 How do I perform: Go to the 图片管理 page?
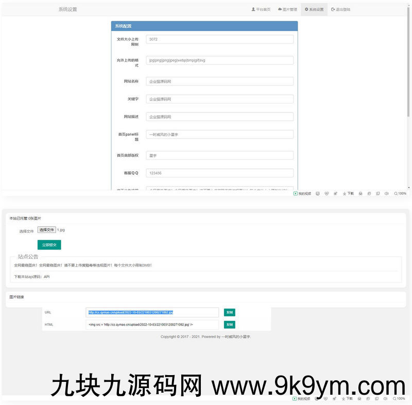[287, 9]
